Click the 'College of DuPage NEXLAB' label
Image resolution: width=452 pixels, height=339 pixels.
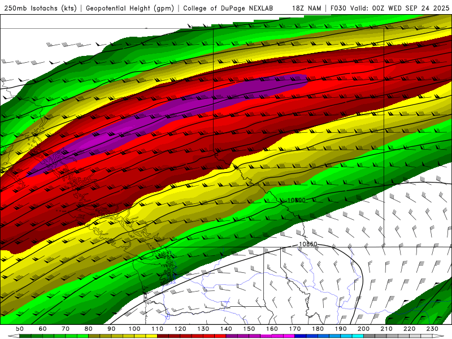click(x=228, y=8)
